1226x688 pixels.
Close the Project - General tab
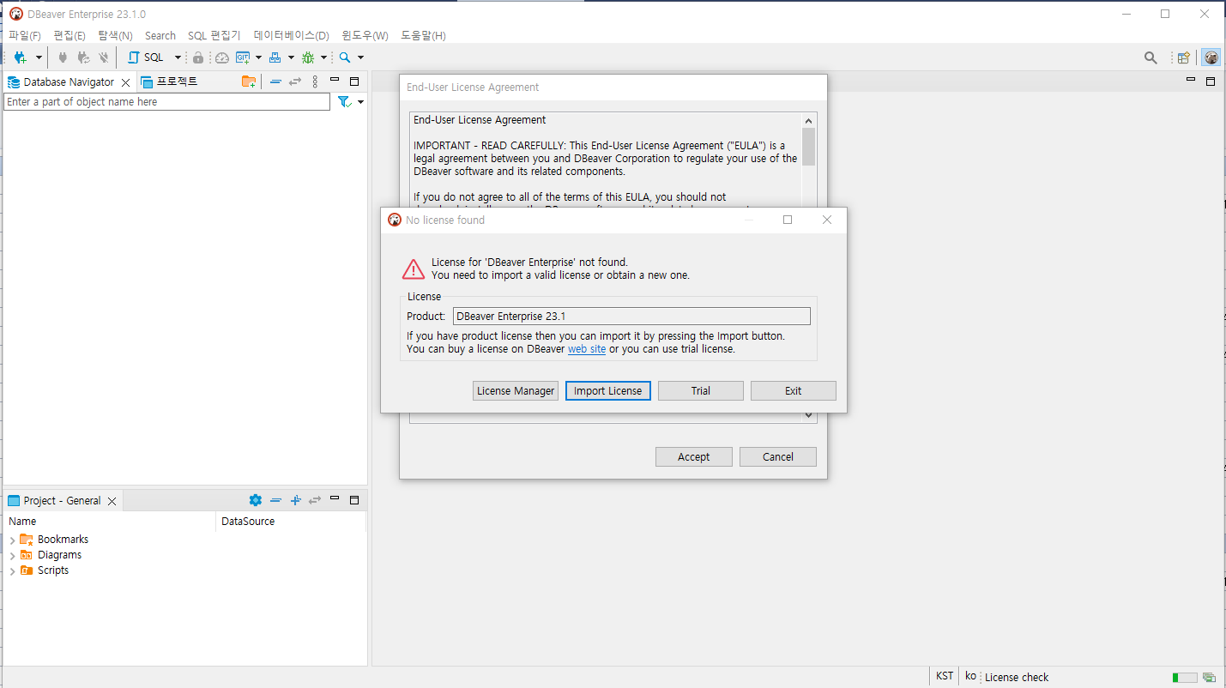pyautogui.click(x=112, y=501)
